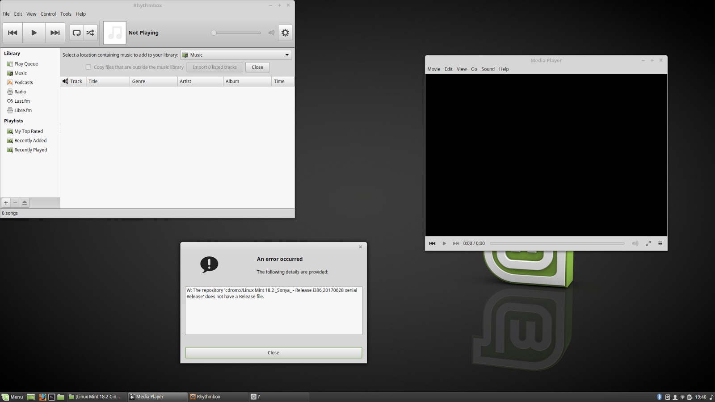The height and width of the screenshot is (402, 715).
Task: Mute the Rhythmbox volume speaker icon
Action: click(271, 32)
